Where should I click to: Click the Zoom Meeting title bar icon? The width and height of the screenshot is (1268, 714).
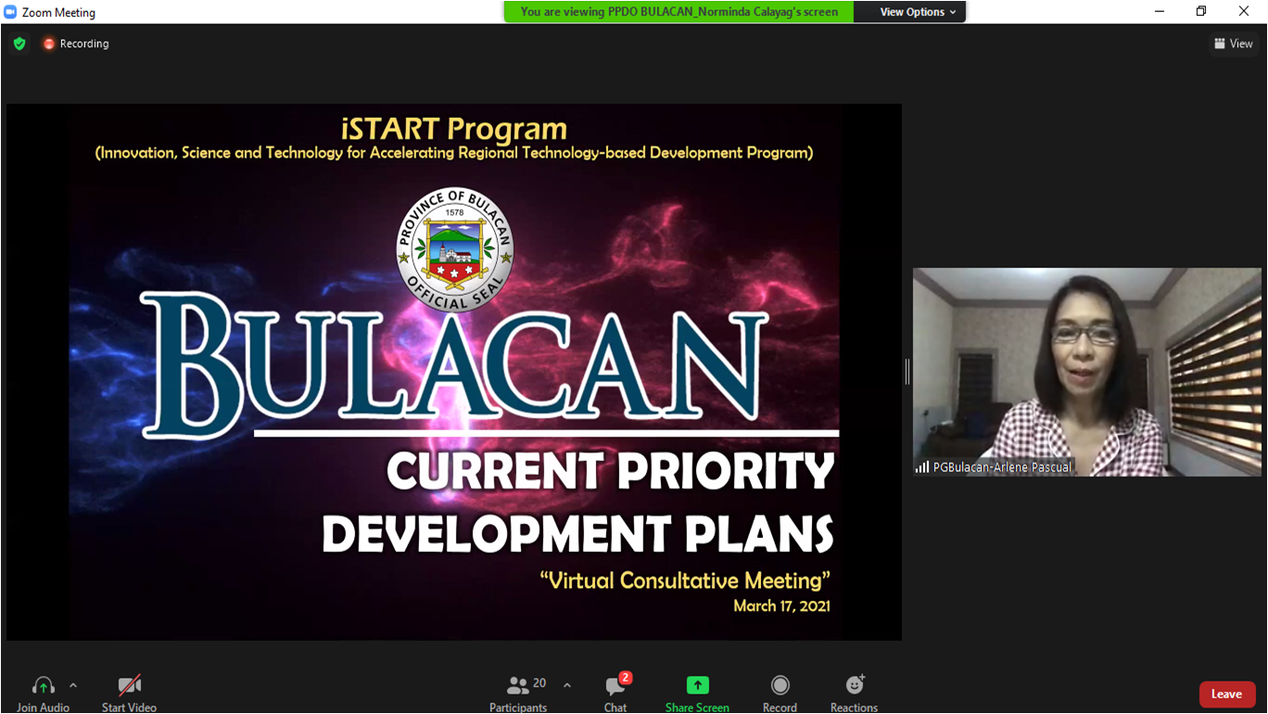[x=10, y=12]
